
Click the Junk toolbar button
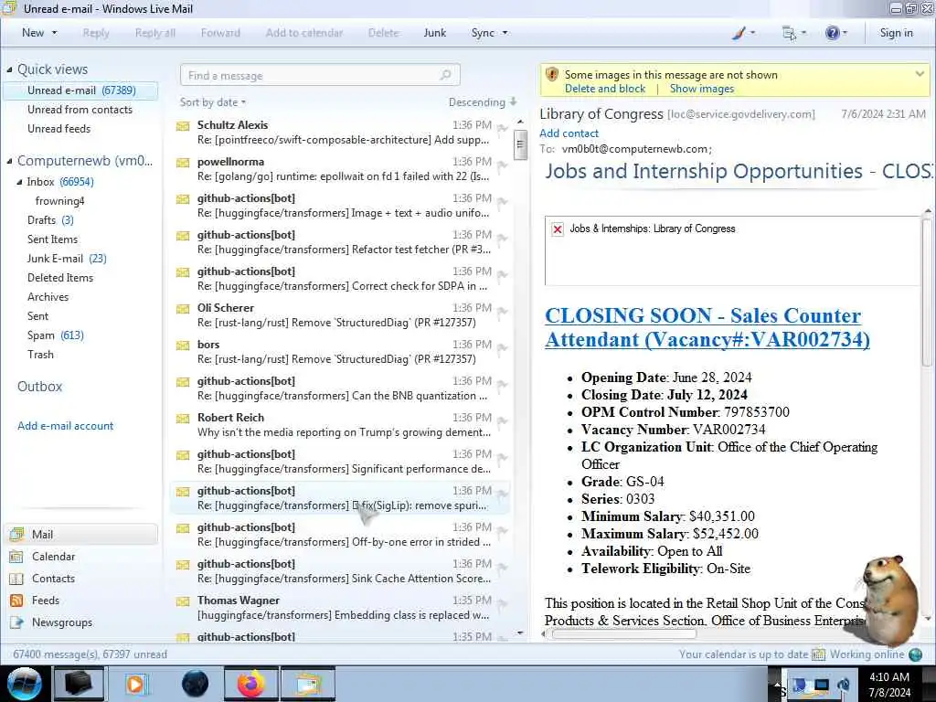pyautogui.click(x=434, y=33)
